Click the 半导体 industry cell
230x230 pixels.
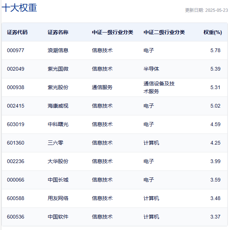pyautogui.click(x=151, y=69)
